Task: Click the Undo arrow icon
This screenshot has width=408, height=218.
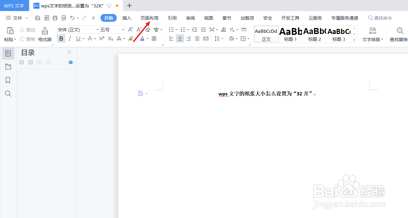Action: coord(72,18)
